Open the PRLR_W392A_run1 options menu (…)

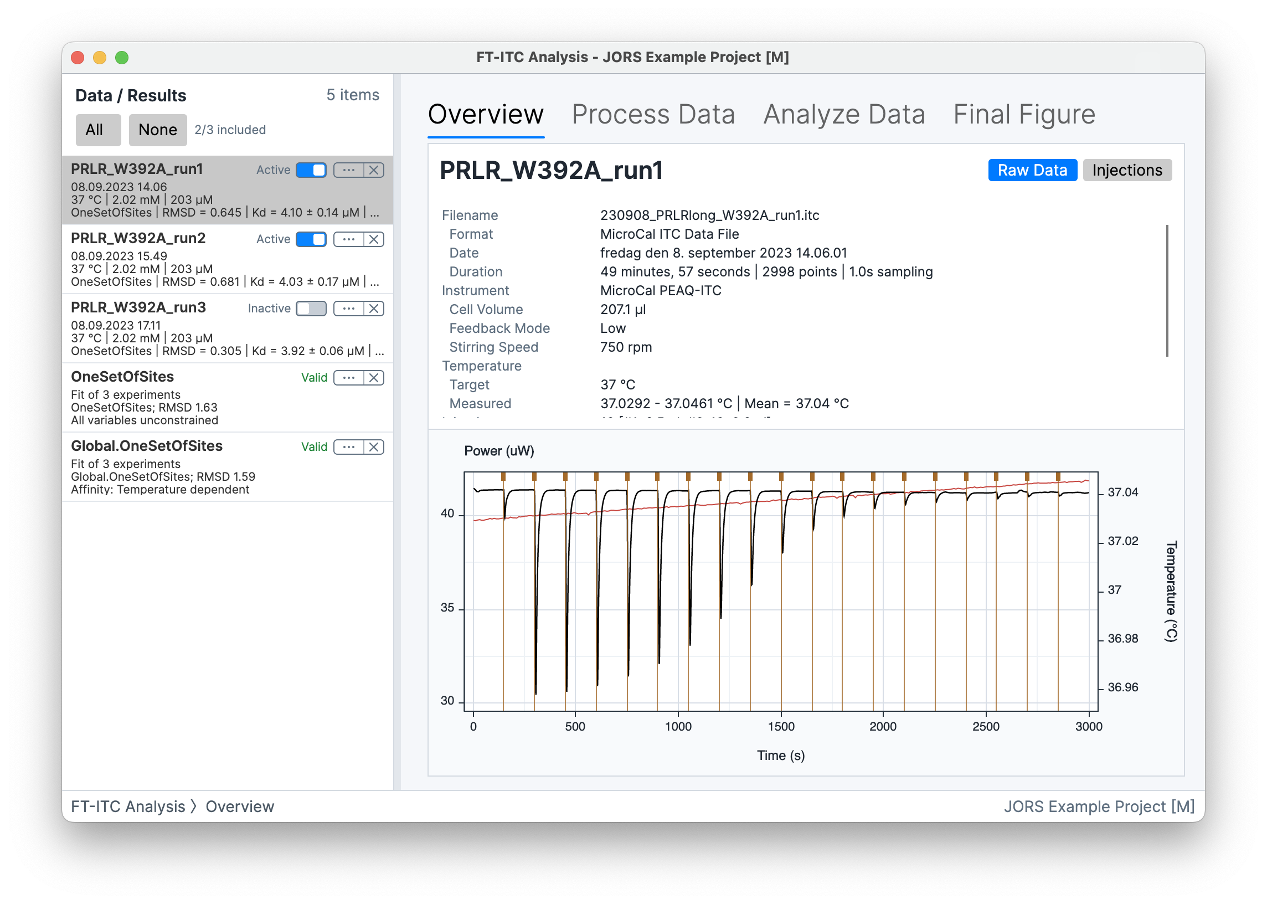pyautogui.click(x=348, y=171)
